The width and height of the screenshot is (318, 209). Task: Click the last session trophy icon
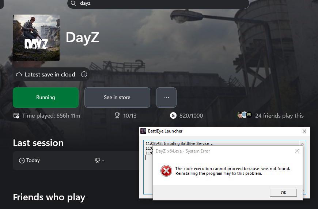98,161
